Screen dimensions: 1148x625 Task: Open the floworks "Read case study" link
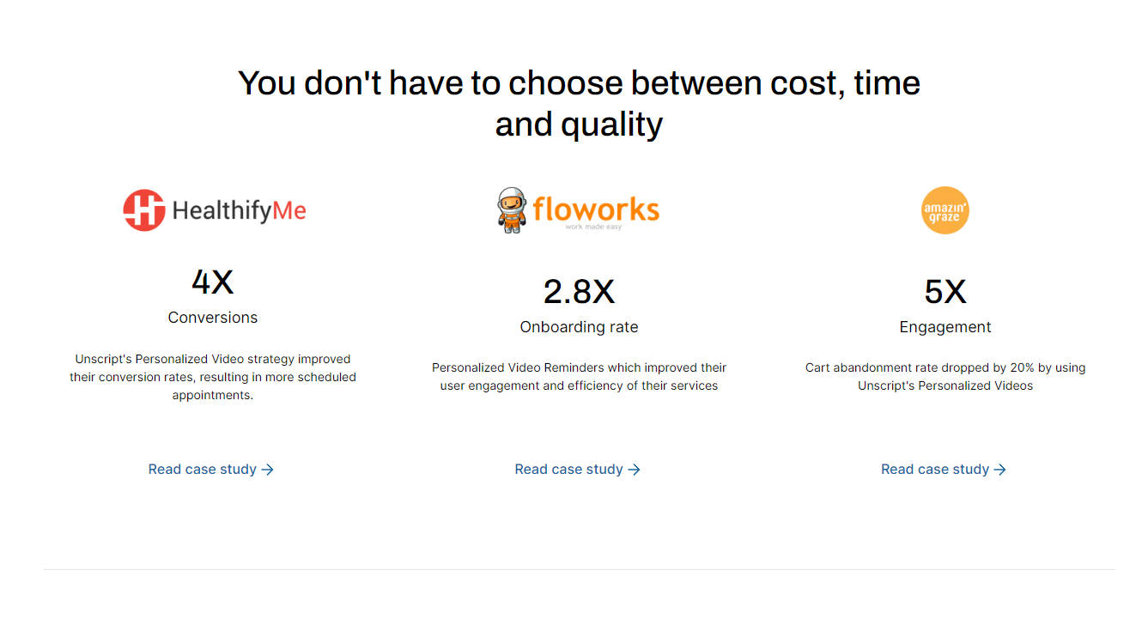tap(568, 470)
